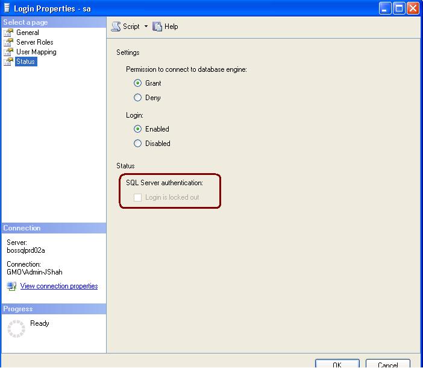Click the Login Properties title bar icon

(x=7, y=8)
